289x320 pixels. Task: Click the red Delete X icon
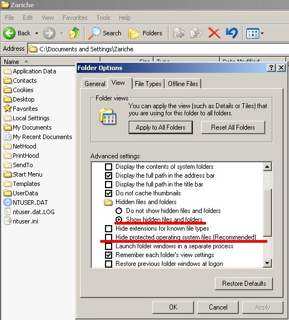coord(214,33)
